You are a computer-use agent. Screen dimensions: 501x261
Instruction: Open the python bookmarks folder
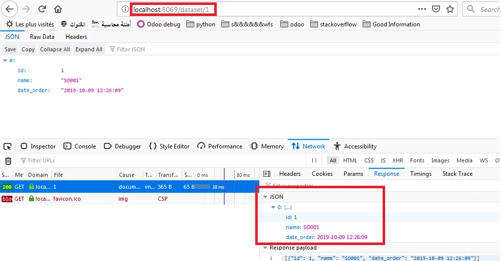tap(201, 24)
